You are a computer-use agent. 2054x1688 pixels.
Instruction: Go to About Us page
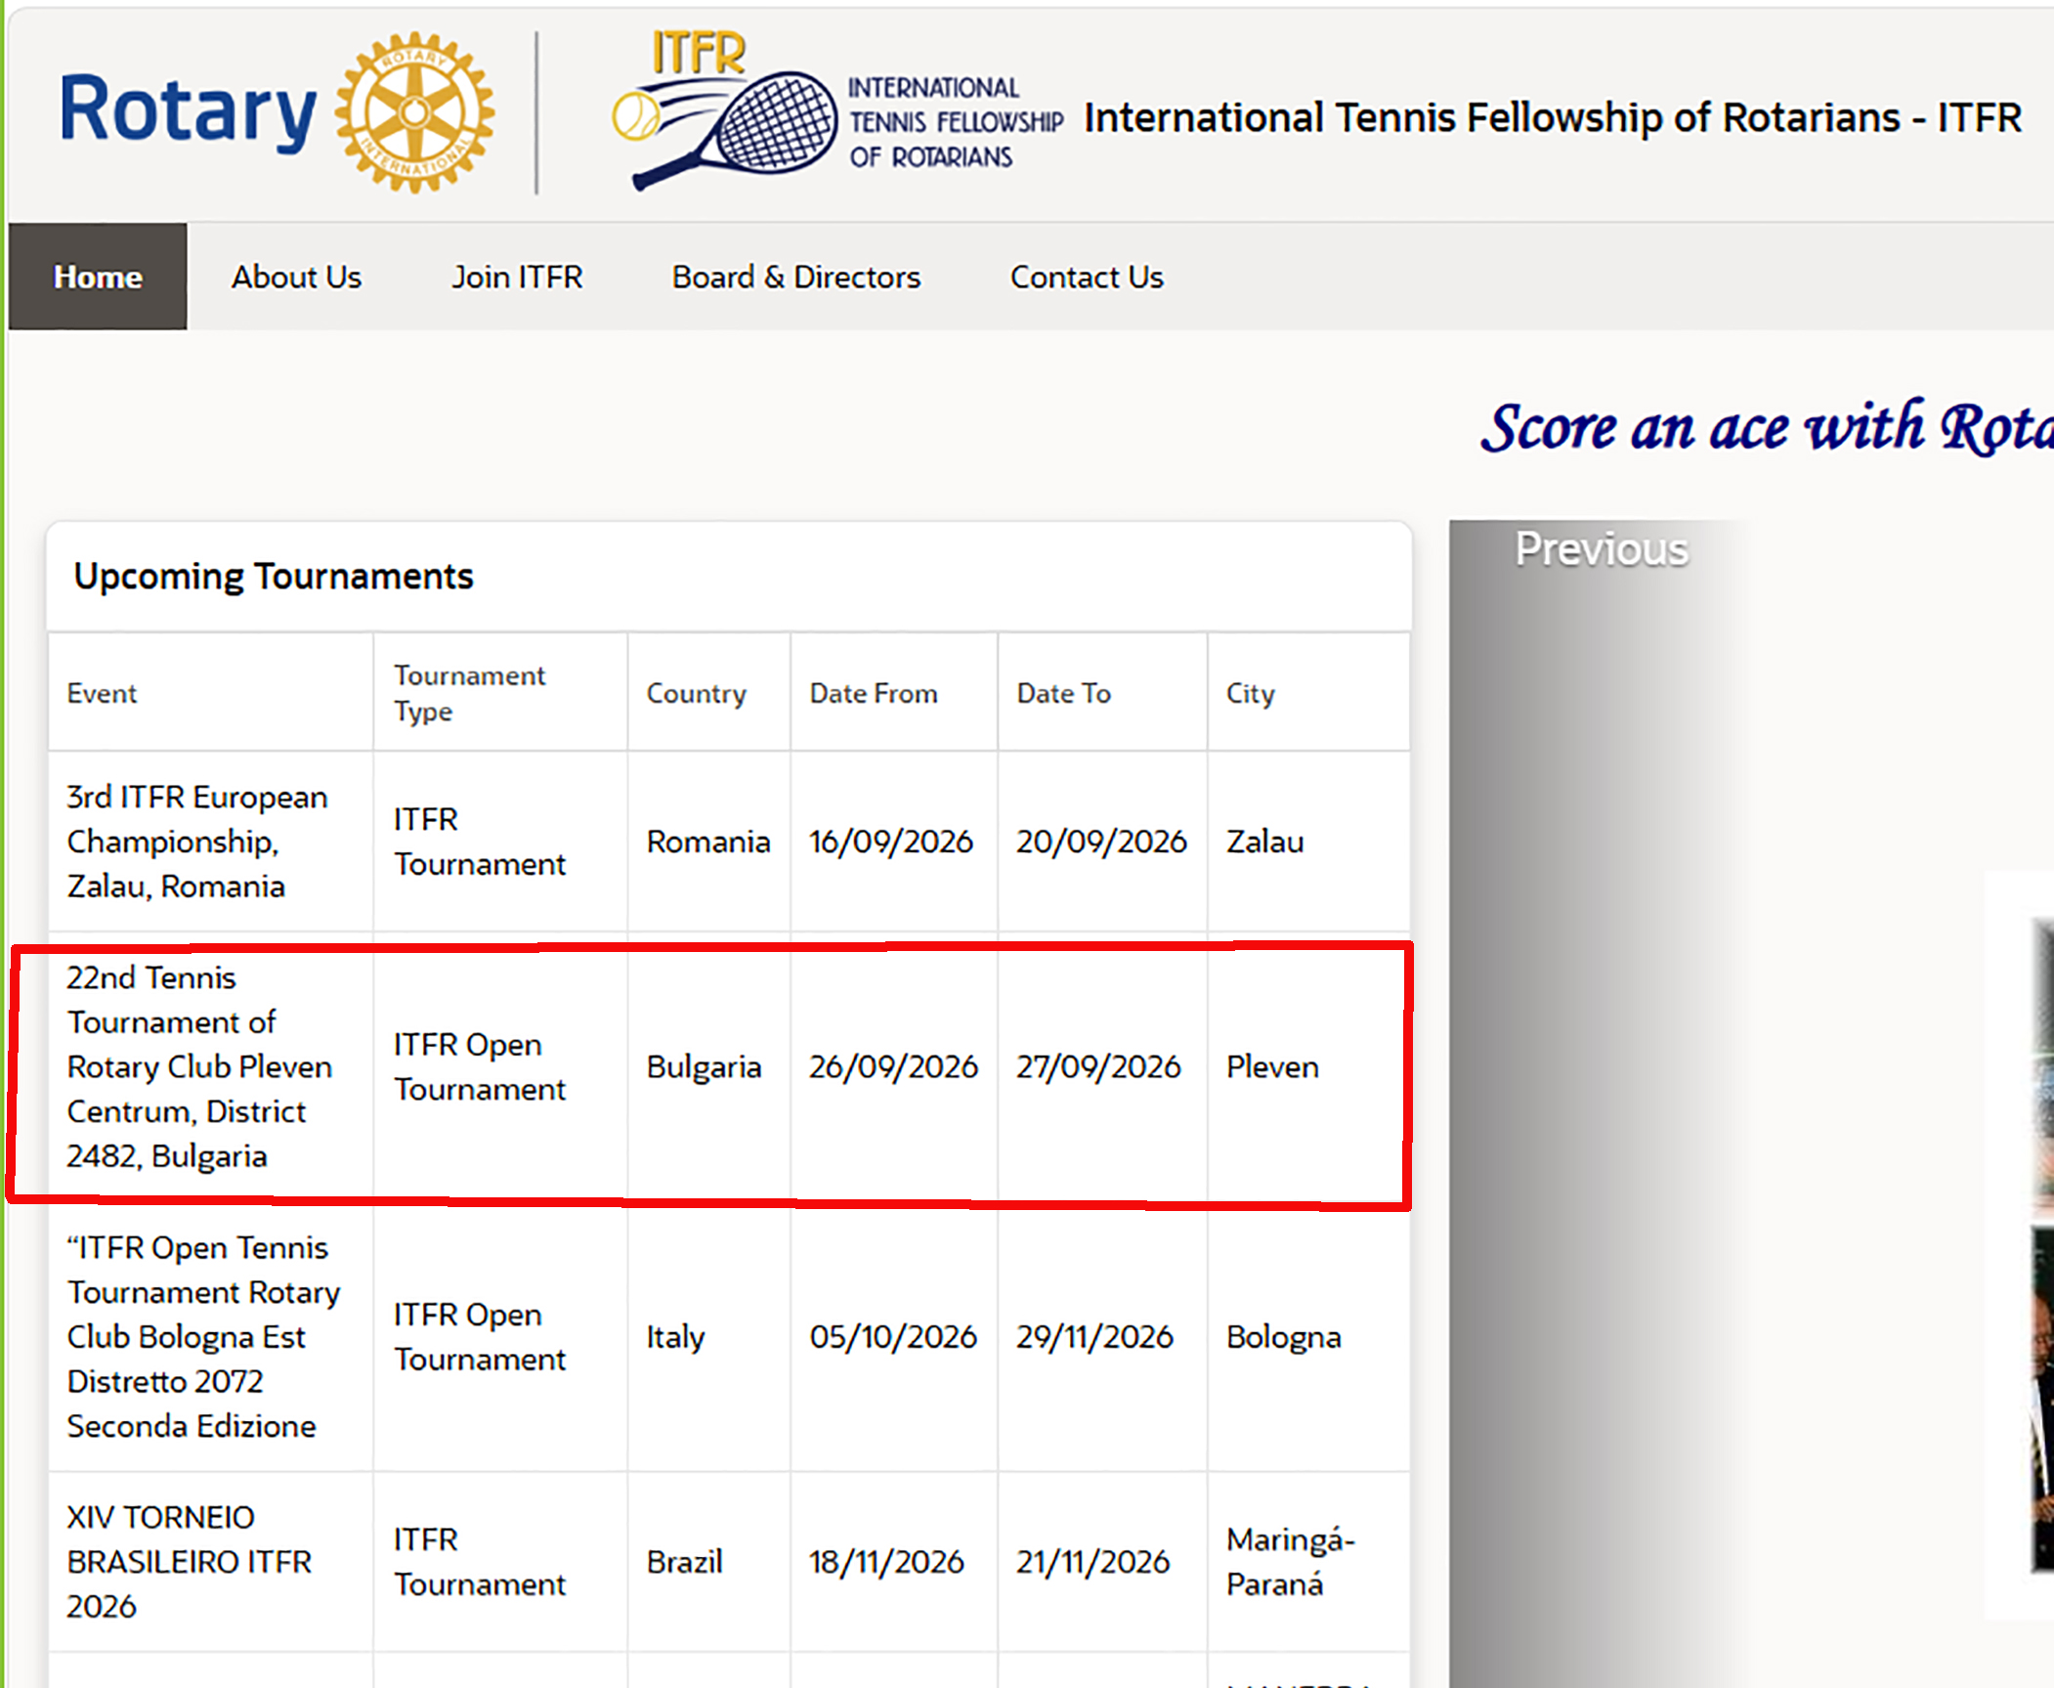tap(296, 277)
